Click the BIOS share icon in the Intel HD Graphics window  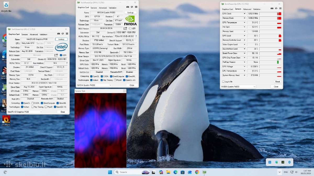56,55
